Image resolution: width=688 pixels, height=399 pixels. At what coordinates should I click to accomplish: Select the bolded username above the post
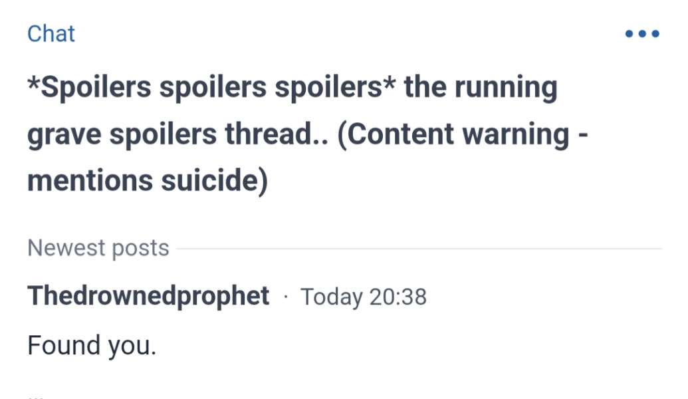coord(148,296)
